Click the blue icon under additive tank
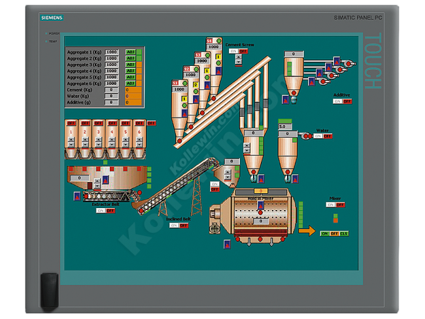Image resolution: width=425 pixels, height=319 pixels. click(x=285, y=100)
